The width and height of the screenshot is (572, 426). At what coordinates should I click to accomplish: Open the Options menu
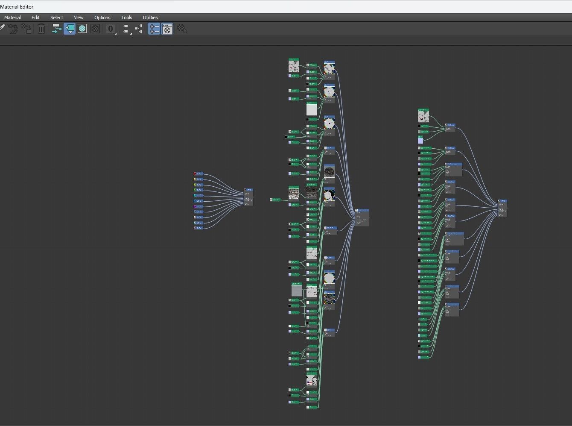pyautogui.click(x=102, y=18)
